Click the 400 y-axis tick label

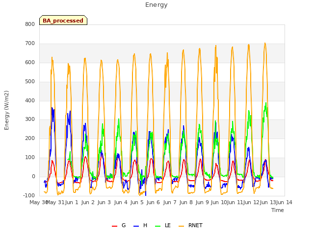click(x=30, y=101)
